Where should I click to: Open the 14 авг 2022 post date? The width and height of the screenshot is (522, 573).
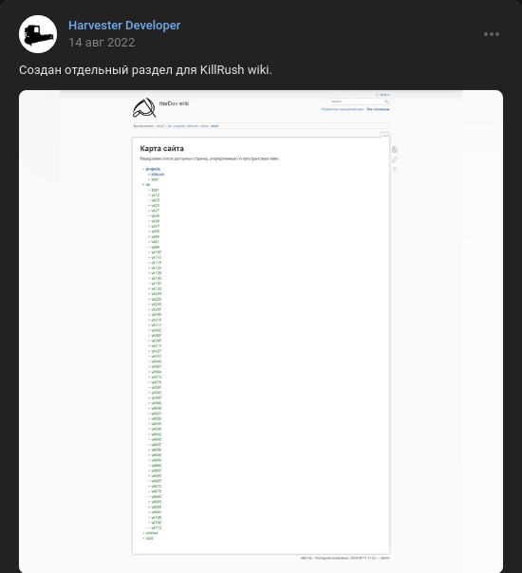coord(102,43)
